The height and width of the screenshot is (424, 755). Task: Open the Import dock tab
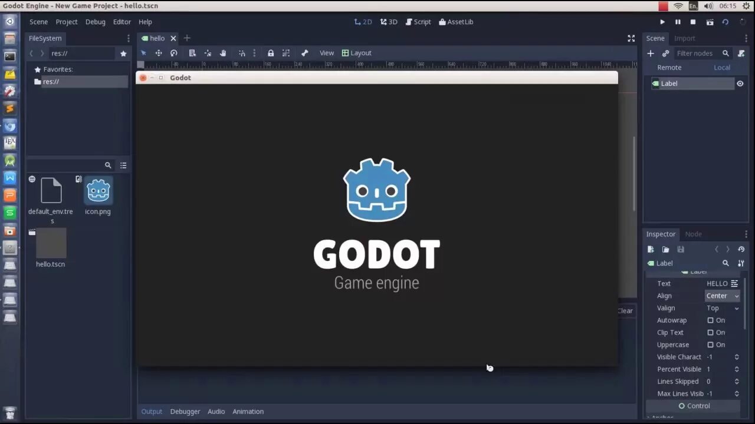(x=685, y=38)
